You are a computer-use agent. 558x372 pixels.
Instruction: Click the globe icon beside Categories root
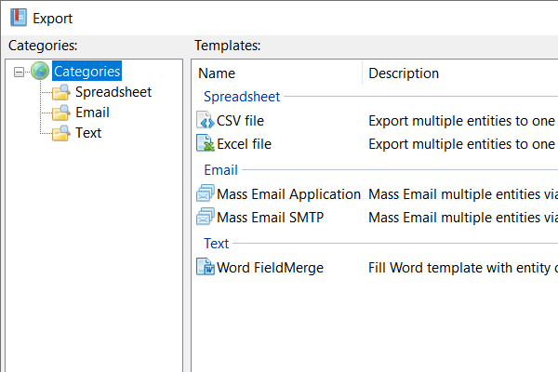[x=40, y=72]
